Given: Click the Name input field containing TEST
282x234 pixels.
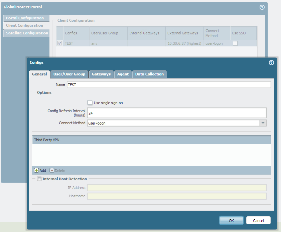Looking at the screenshot, I should tap(169, 85).
